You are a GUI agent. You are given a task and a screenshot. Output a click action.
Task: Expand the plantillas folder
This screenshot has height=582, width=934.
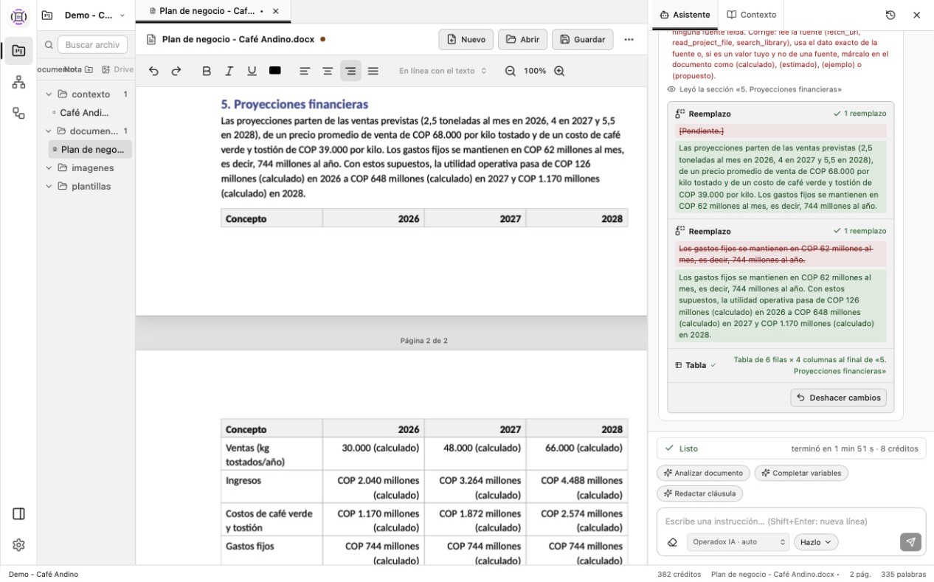(x=49, y=187)
